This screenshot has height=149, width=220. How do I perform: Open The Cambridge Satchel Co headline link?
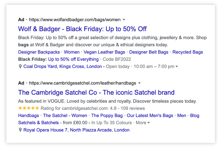pos(96,93)
